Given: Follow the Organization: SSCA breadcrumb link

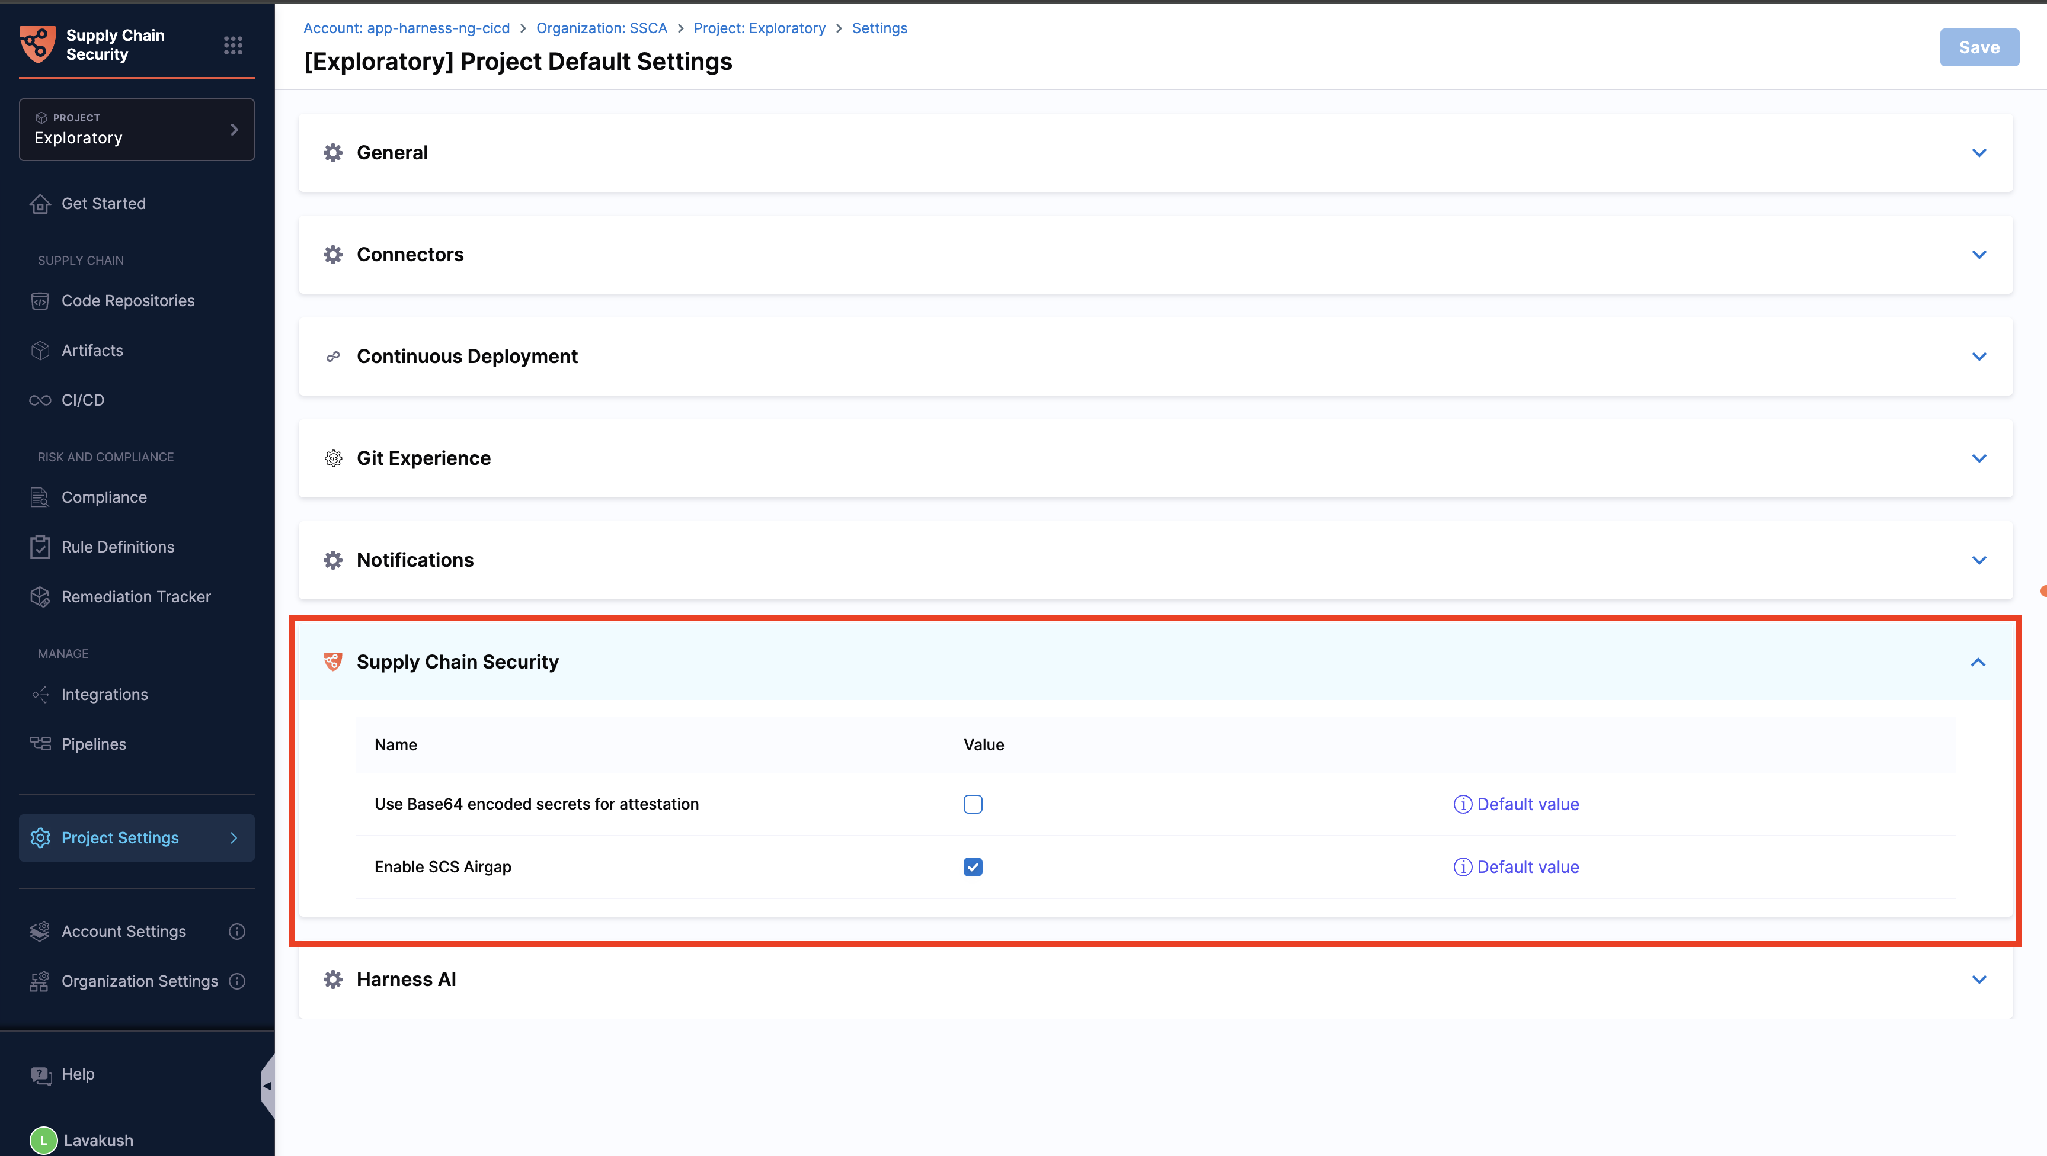Looking at the screenshot, I should [x=602, y=28].
